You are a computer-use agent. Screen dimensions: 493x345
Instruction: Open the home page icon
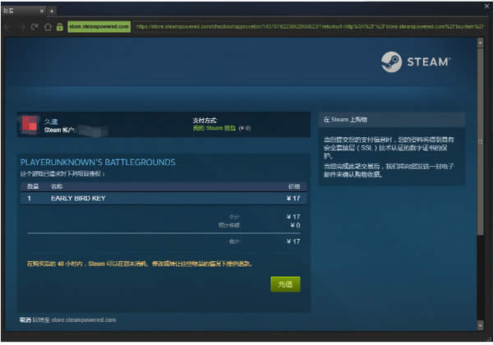pyautogui.click(x=48, y=27)
